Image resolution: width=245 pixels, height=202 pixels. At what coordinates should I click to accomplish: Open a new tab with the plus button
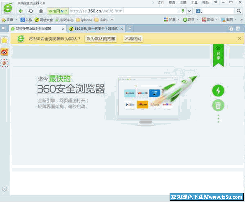tap(130, 28)
